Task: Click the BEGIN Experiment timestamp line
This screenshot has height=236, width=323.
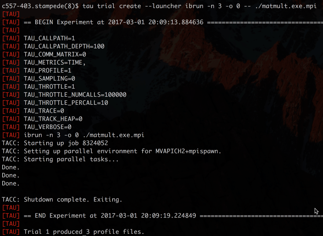Action: (x=162, y=22)
